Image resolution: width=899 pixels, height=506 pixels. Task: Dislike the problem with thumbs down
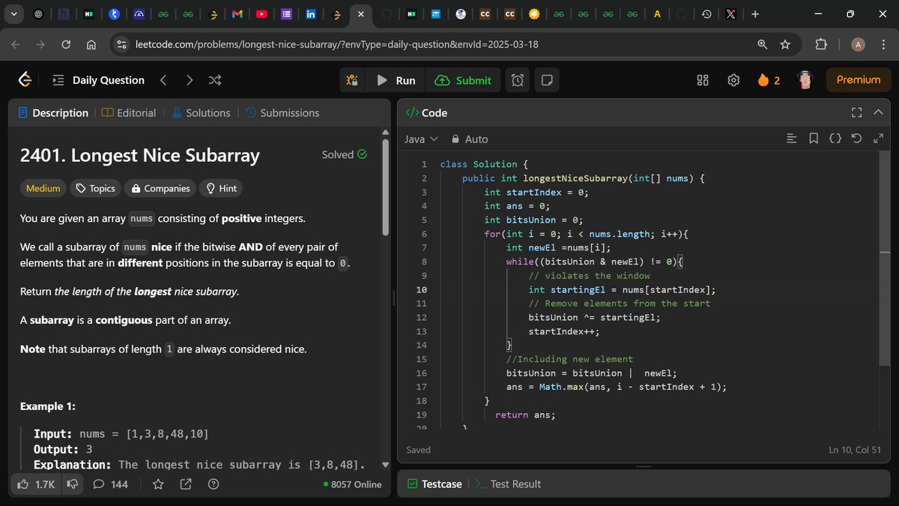73,484
